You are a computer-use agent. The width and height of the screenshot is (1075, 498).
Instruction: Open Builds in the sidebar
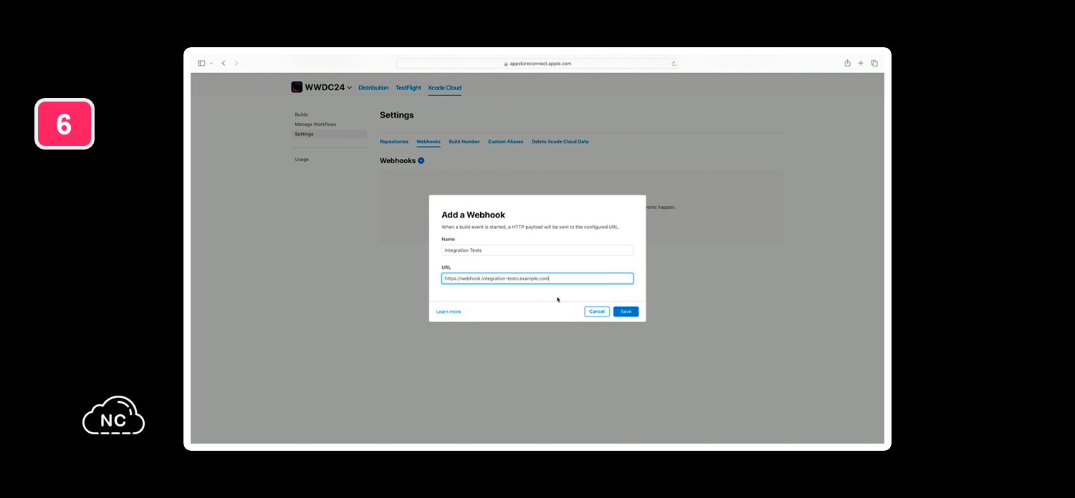301,114
